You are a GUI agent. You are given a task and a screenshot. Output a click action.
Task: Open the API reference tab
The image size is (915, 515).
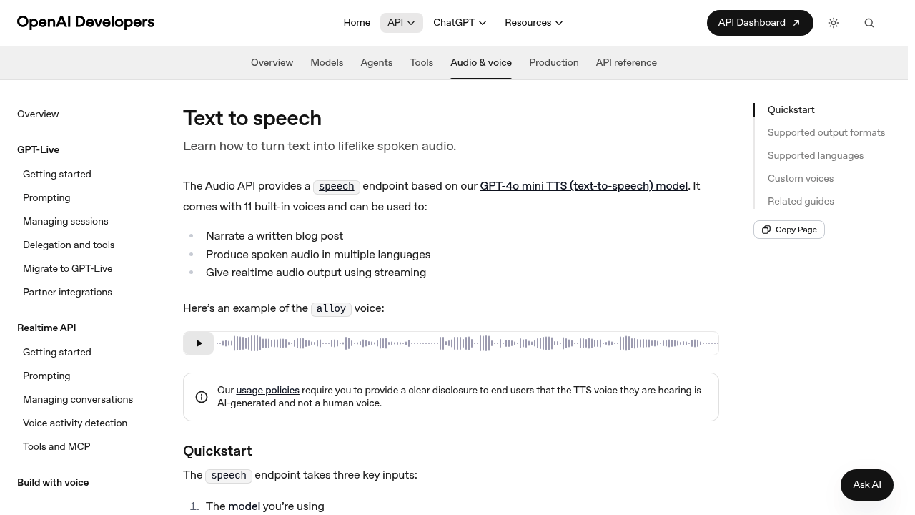click(626, 63)
